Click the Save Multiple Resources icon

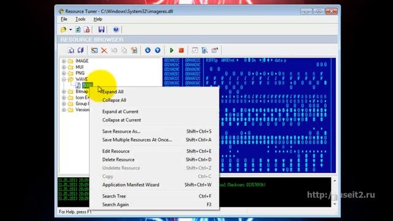[80, 50]
